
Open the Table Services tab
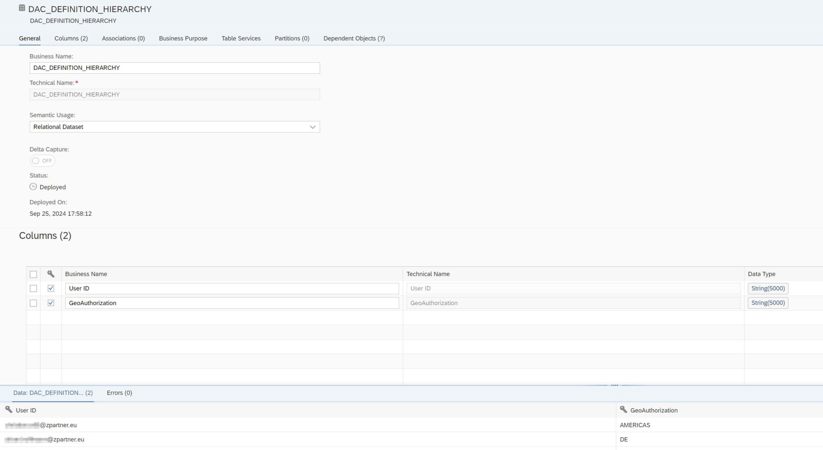coord(241,38)
